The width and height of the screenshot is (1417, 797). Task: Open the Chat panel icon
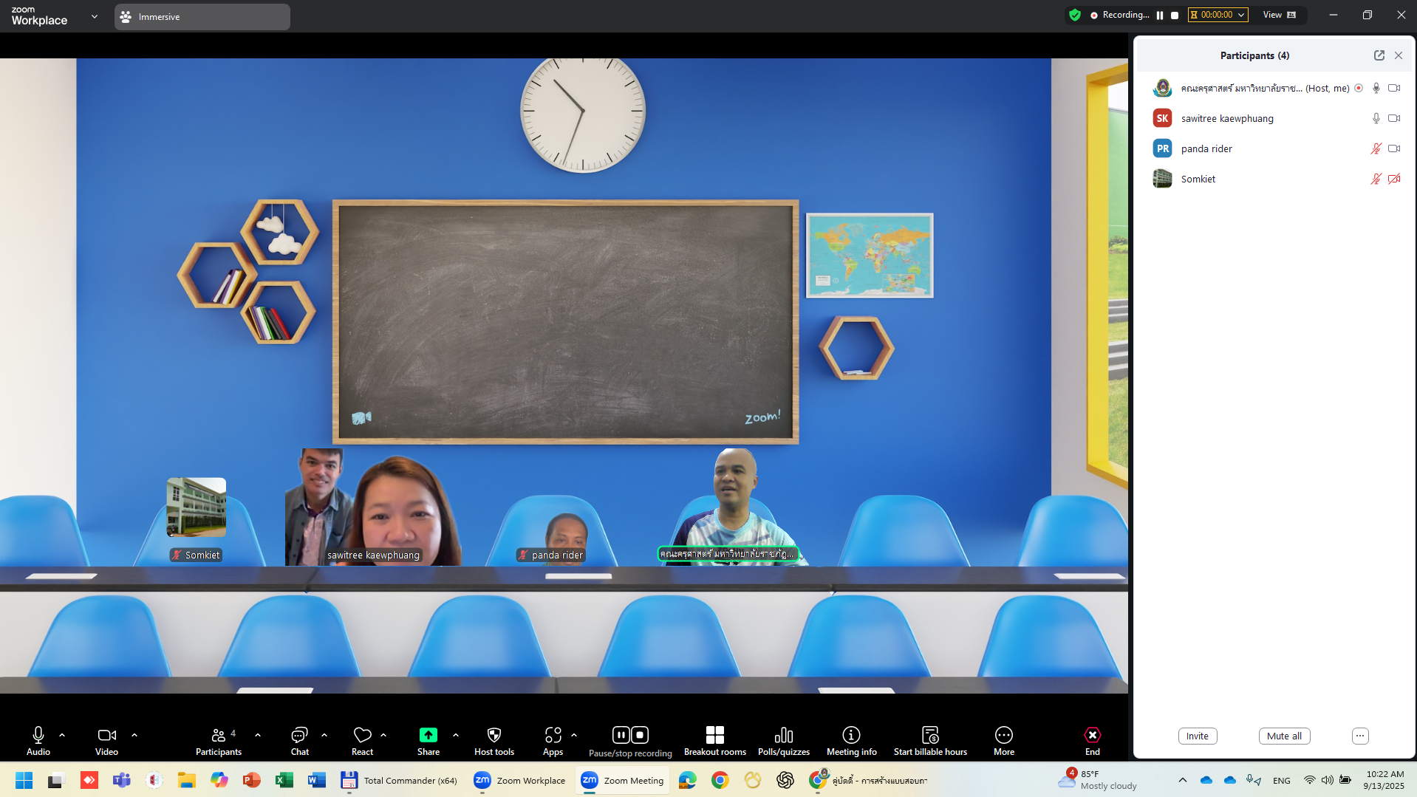click(299, 735)
